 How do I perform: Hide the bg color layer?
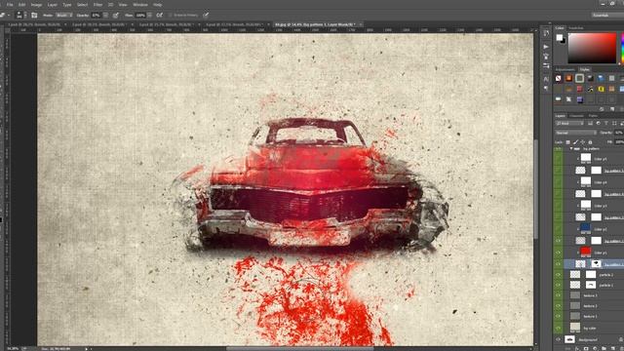[559, 328]
